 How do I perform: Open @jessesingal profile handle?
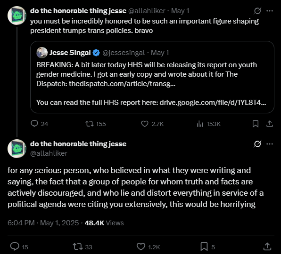pos(124,53)
